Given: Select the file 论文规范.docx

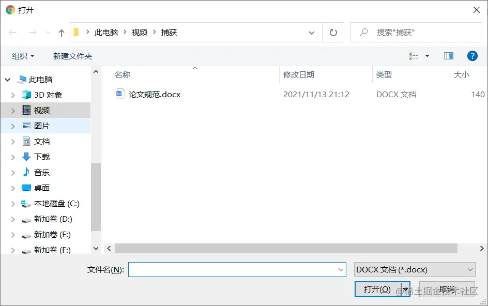Looking at the screenshot, I should tap(155, 94).
